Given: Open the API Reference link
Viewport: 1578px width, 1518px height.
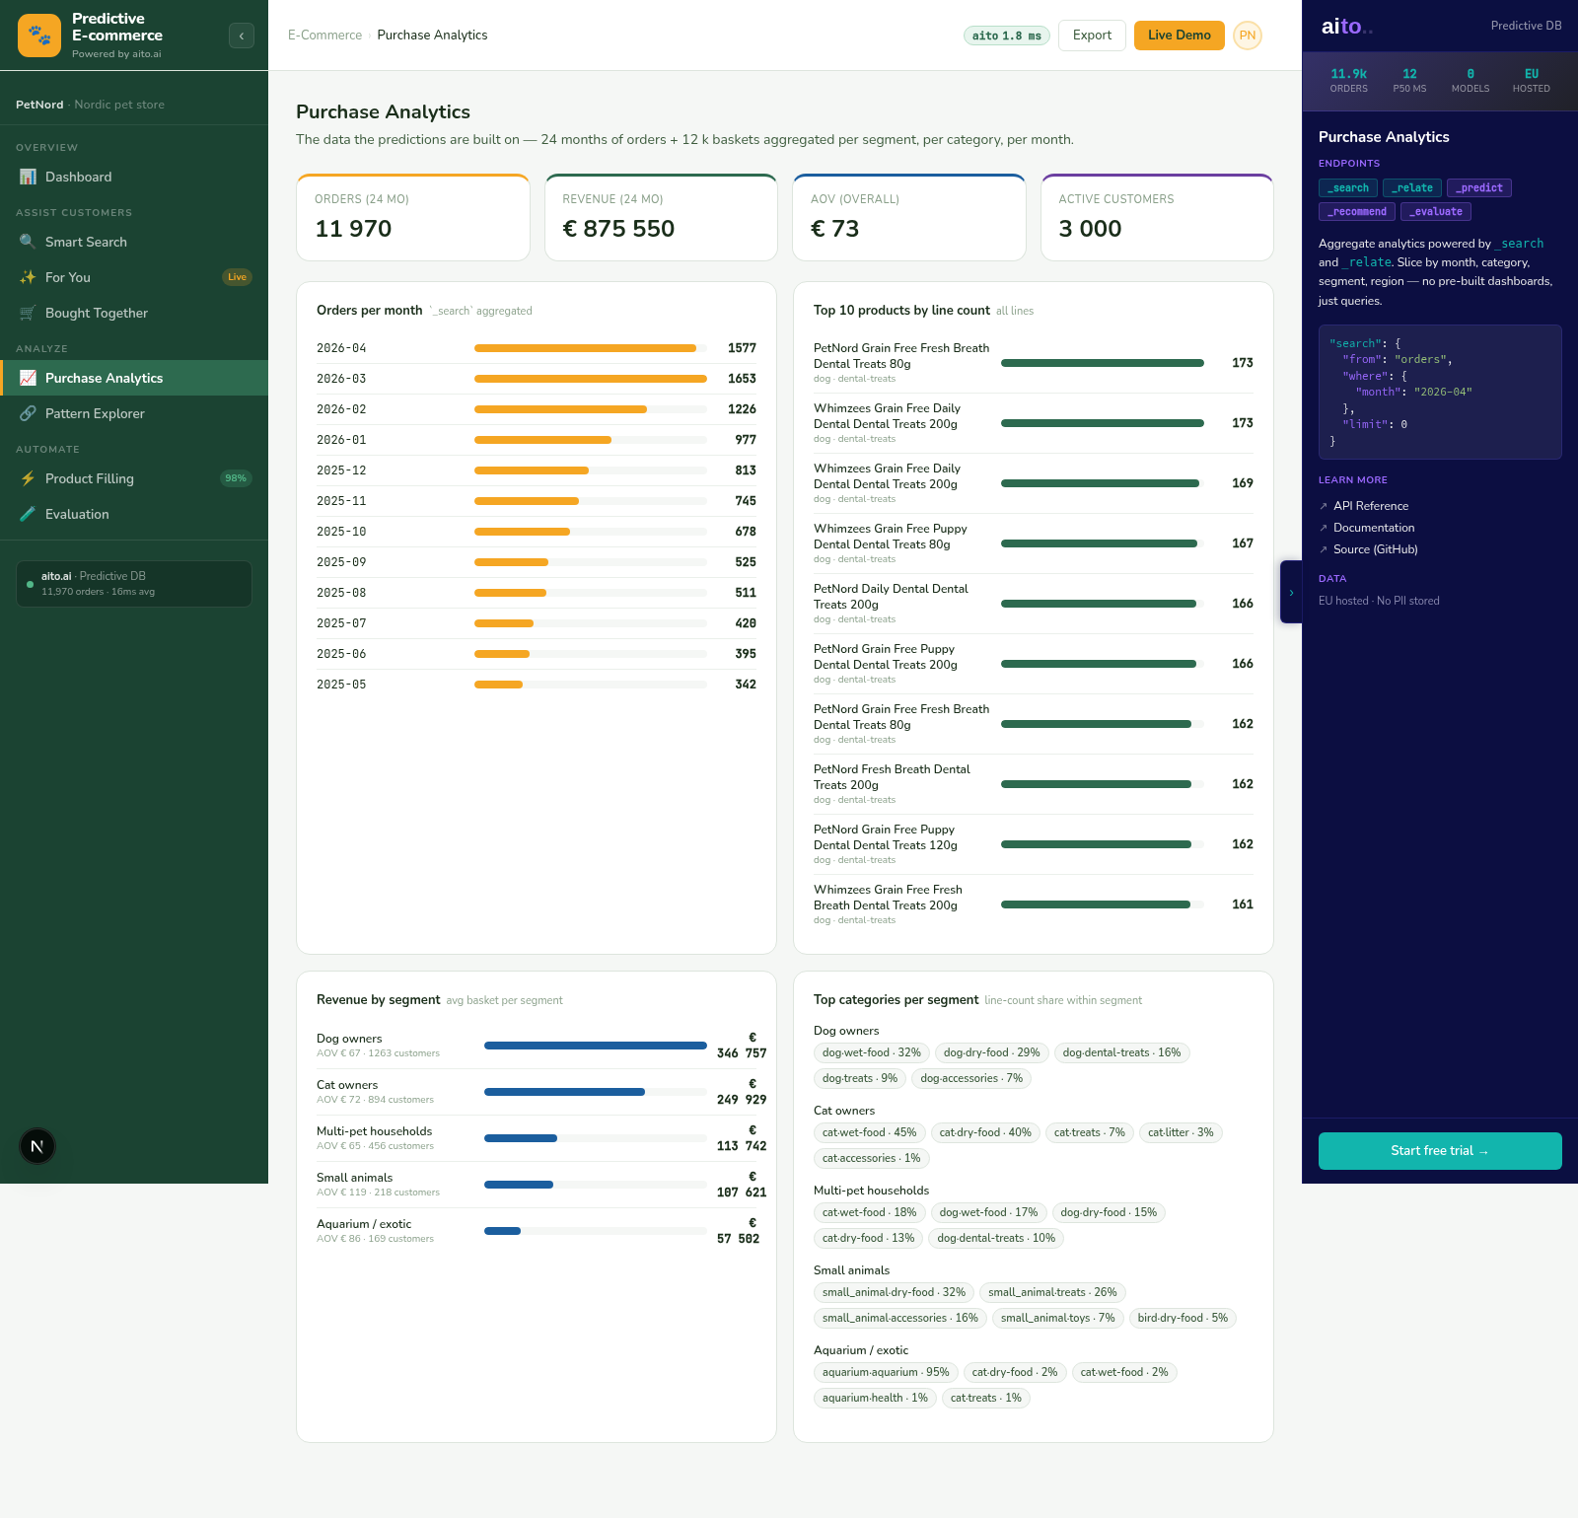Looking at the screenshot, I should 1371,506.
